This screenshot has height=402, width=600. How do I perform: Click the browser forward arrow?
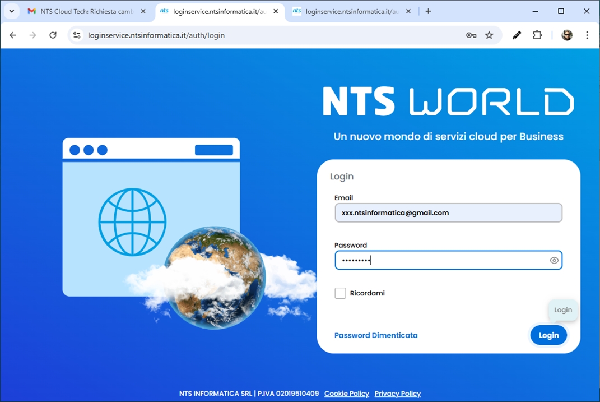click(x=33, y=35)
